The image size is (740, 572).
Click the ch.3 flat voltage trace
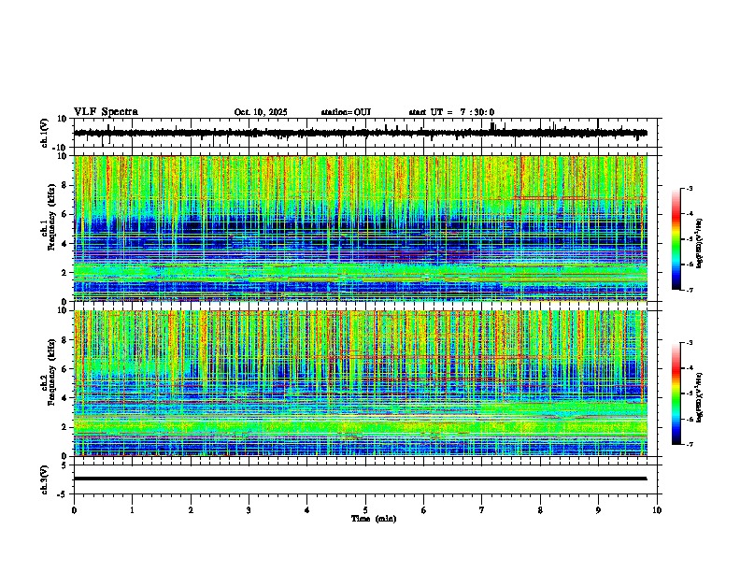pos(360,479)
